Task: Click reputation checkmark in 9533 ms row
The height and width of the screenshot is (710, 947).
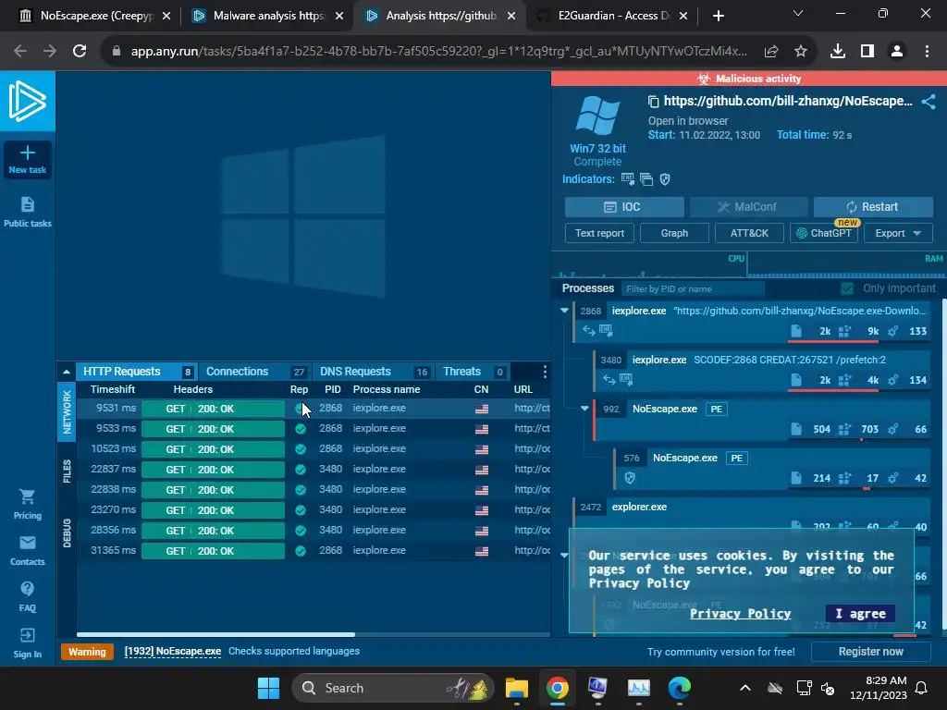Action: click(301, 429)
